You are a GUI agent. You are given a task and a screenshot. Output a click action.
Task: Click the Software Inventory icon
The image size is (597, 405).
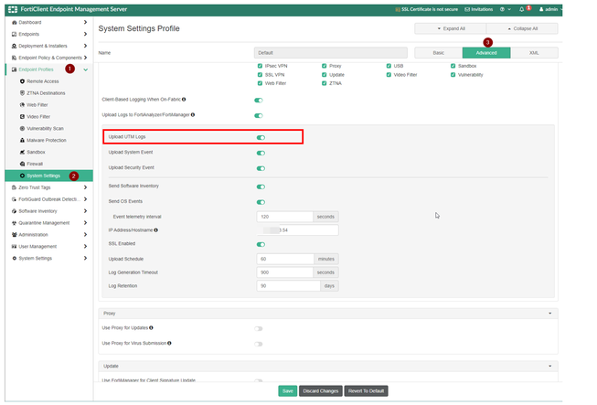click(x=14, y=211)
